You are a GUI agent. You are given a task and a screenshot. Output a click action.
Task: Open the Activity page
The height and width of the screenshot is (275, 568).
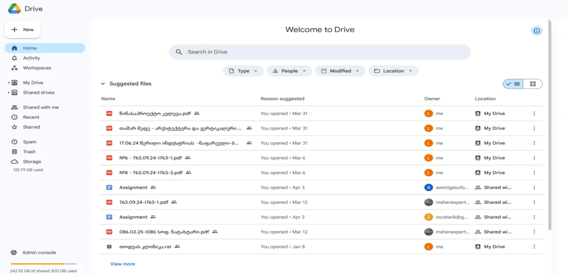click(x=31, y=58)
